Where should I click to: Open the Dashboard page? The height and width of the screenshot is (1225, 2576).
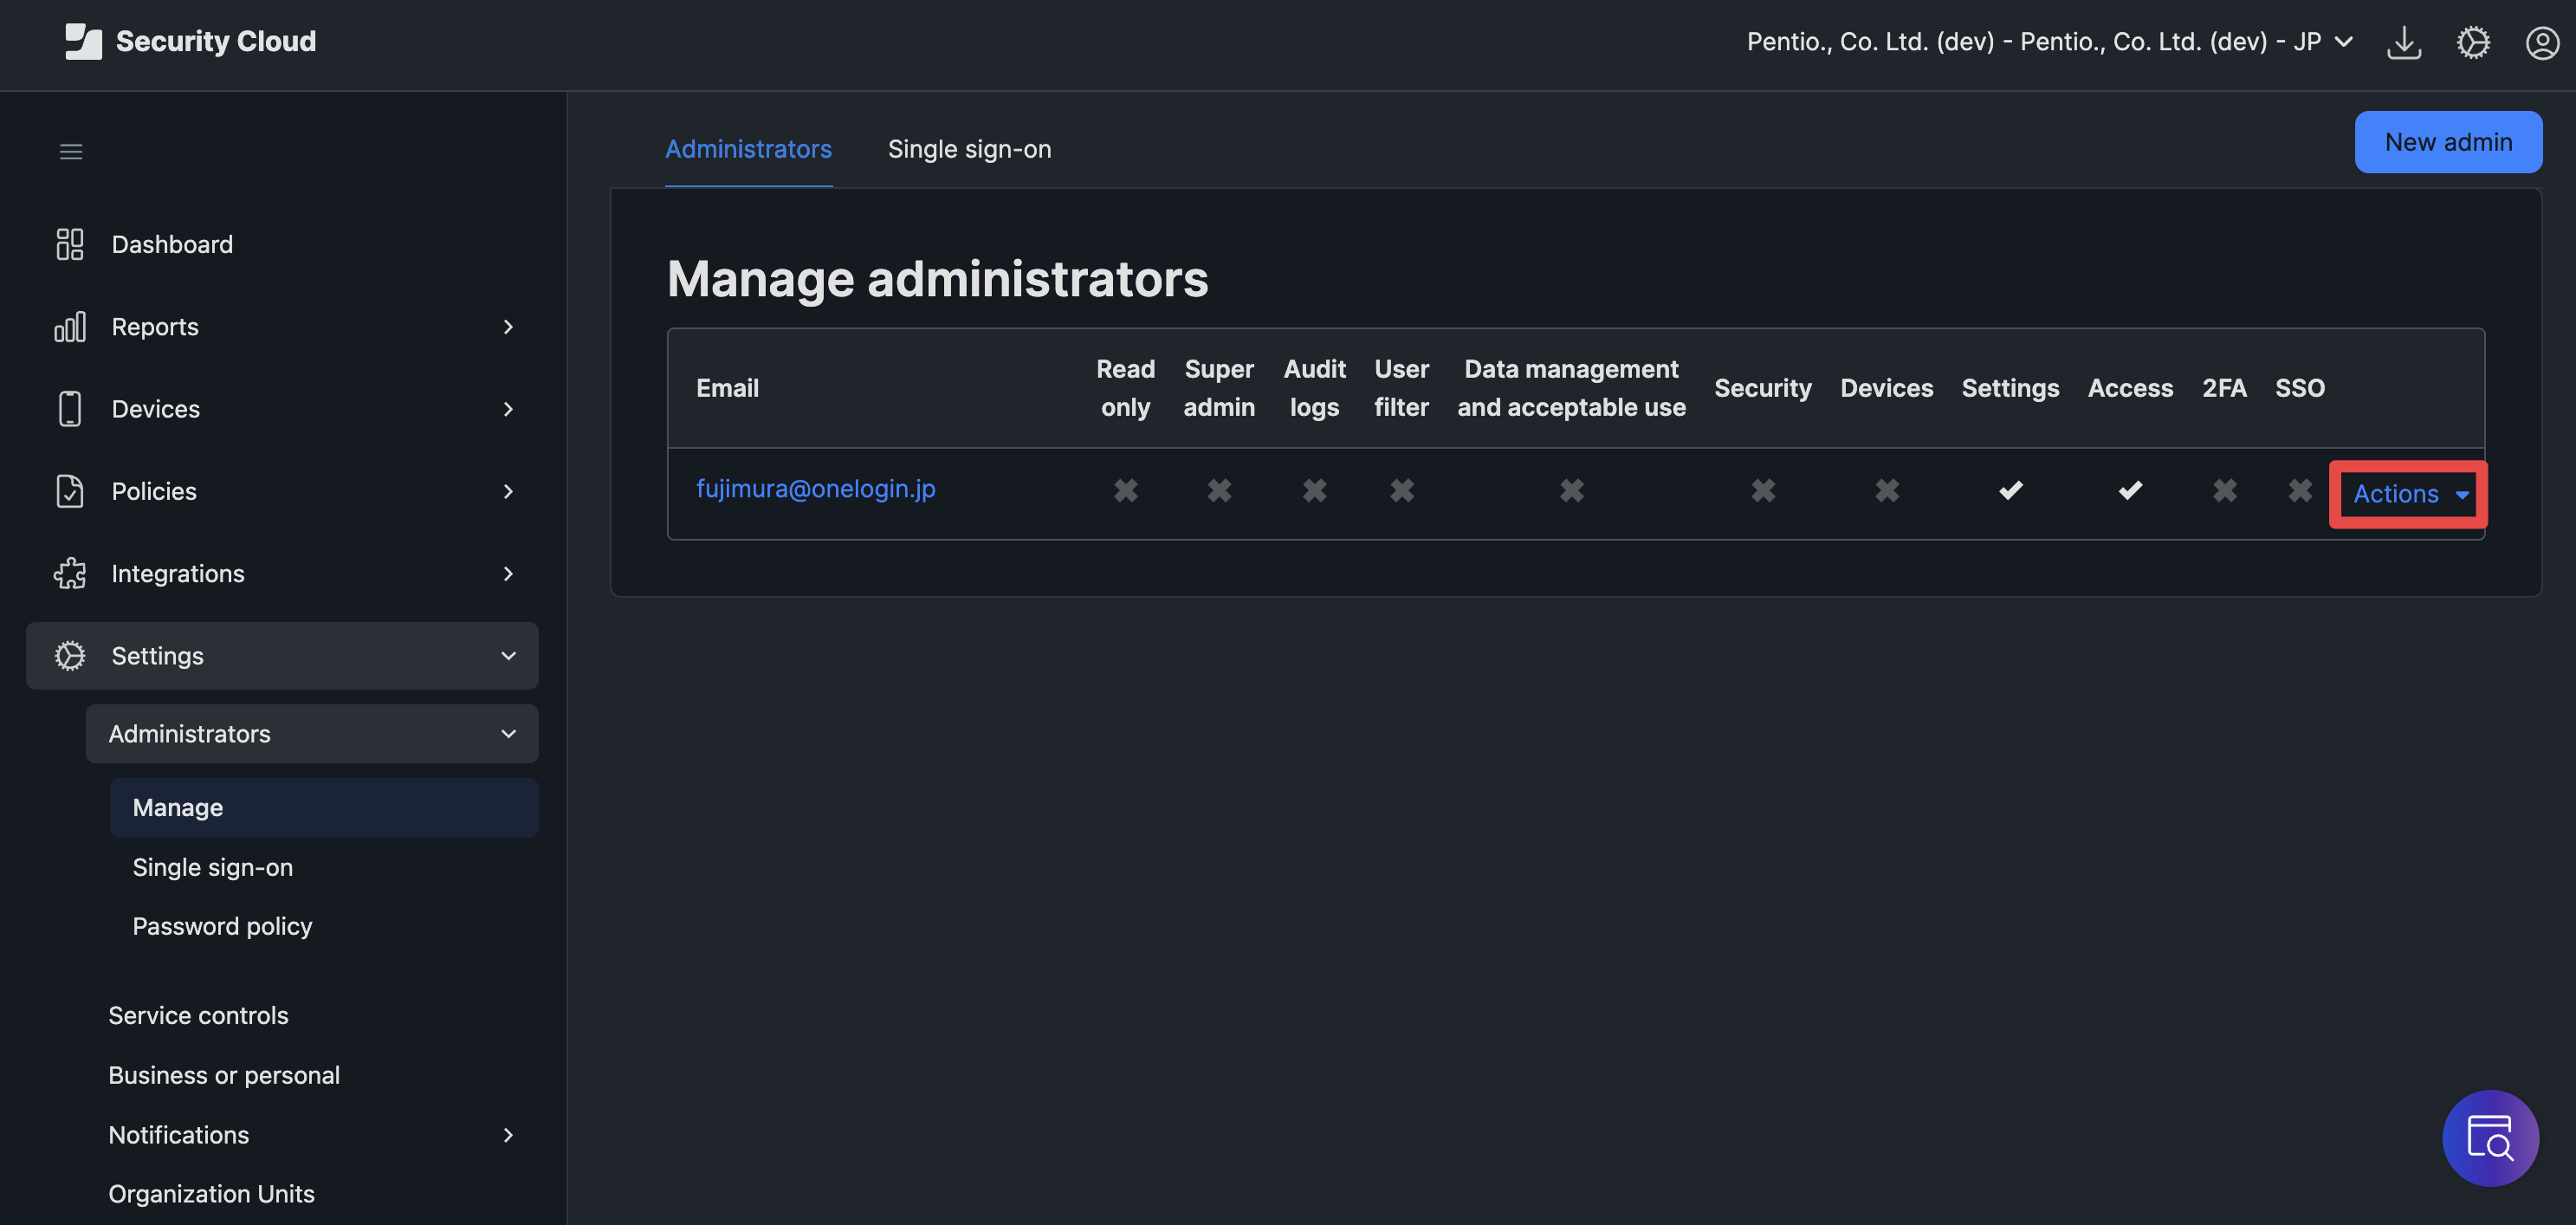[172, 244]
